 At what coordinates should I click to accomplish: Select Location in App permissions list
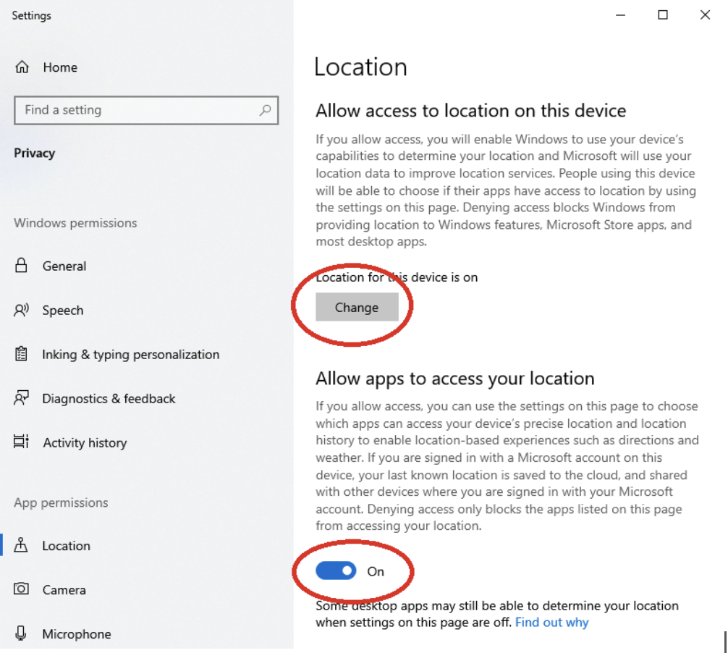(66, 546)
